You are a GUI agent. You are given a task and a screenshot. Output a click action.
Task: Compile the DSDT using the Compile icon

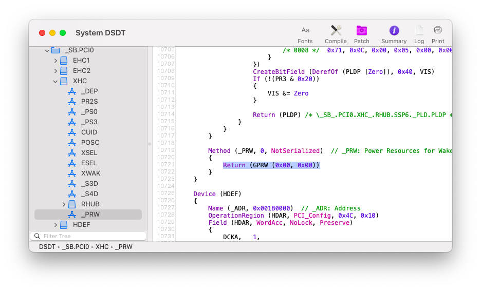[336, 34]
